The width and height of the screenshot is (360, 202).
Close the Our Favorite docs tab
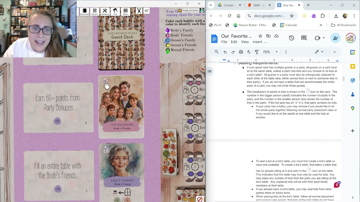[299, 5]
